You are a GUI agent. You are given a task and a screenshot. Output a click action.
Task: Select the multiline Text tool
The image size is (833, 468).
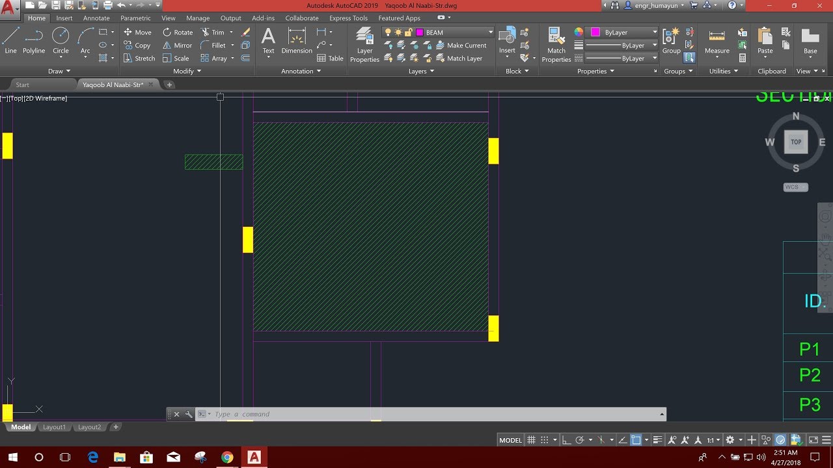tap(268, 41)
